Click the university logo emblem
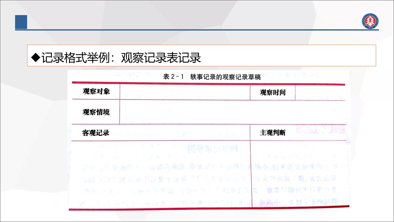 [x=370, y=22]
